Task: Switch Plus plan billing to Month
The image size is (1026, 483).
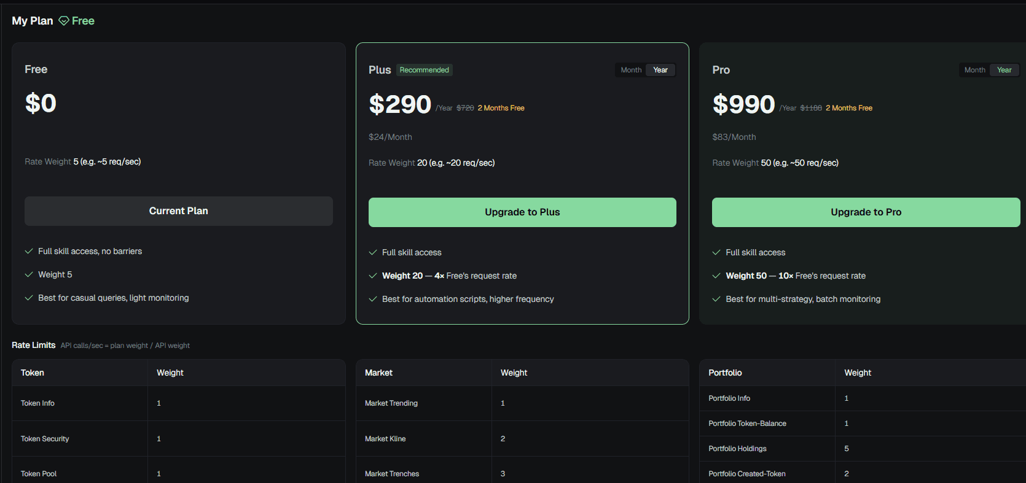Action: click(631, 70)
